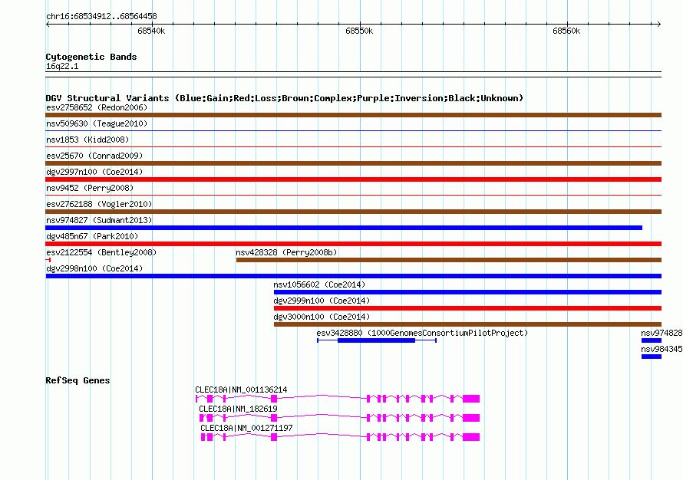Select the nsv509630 (Teague2010) label
683x480 pixels.
[x=97, y=123]
